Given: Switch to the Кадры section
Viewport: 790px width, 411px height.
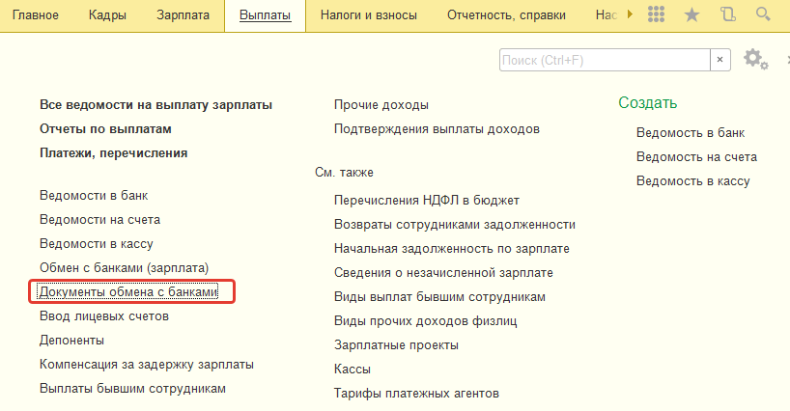Looking at the screenshot, I should 107,15.
